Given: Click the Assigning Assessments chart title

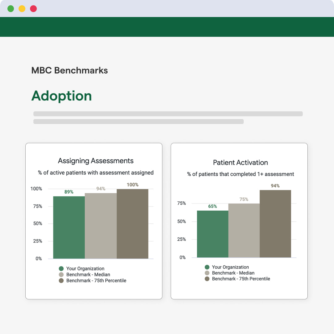Looking at the screenshot, I should click(96, 161).
